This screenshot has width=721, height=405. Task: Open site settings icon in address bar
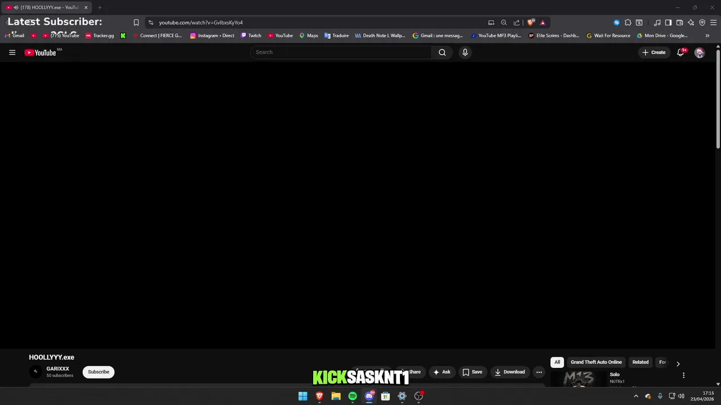pyautogui.click(x=150, y=22)
